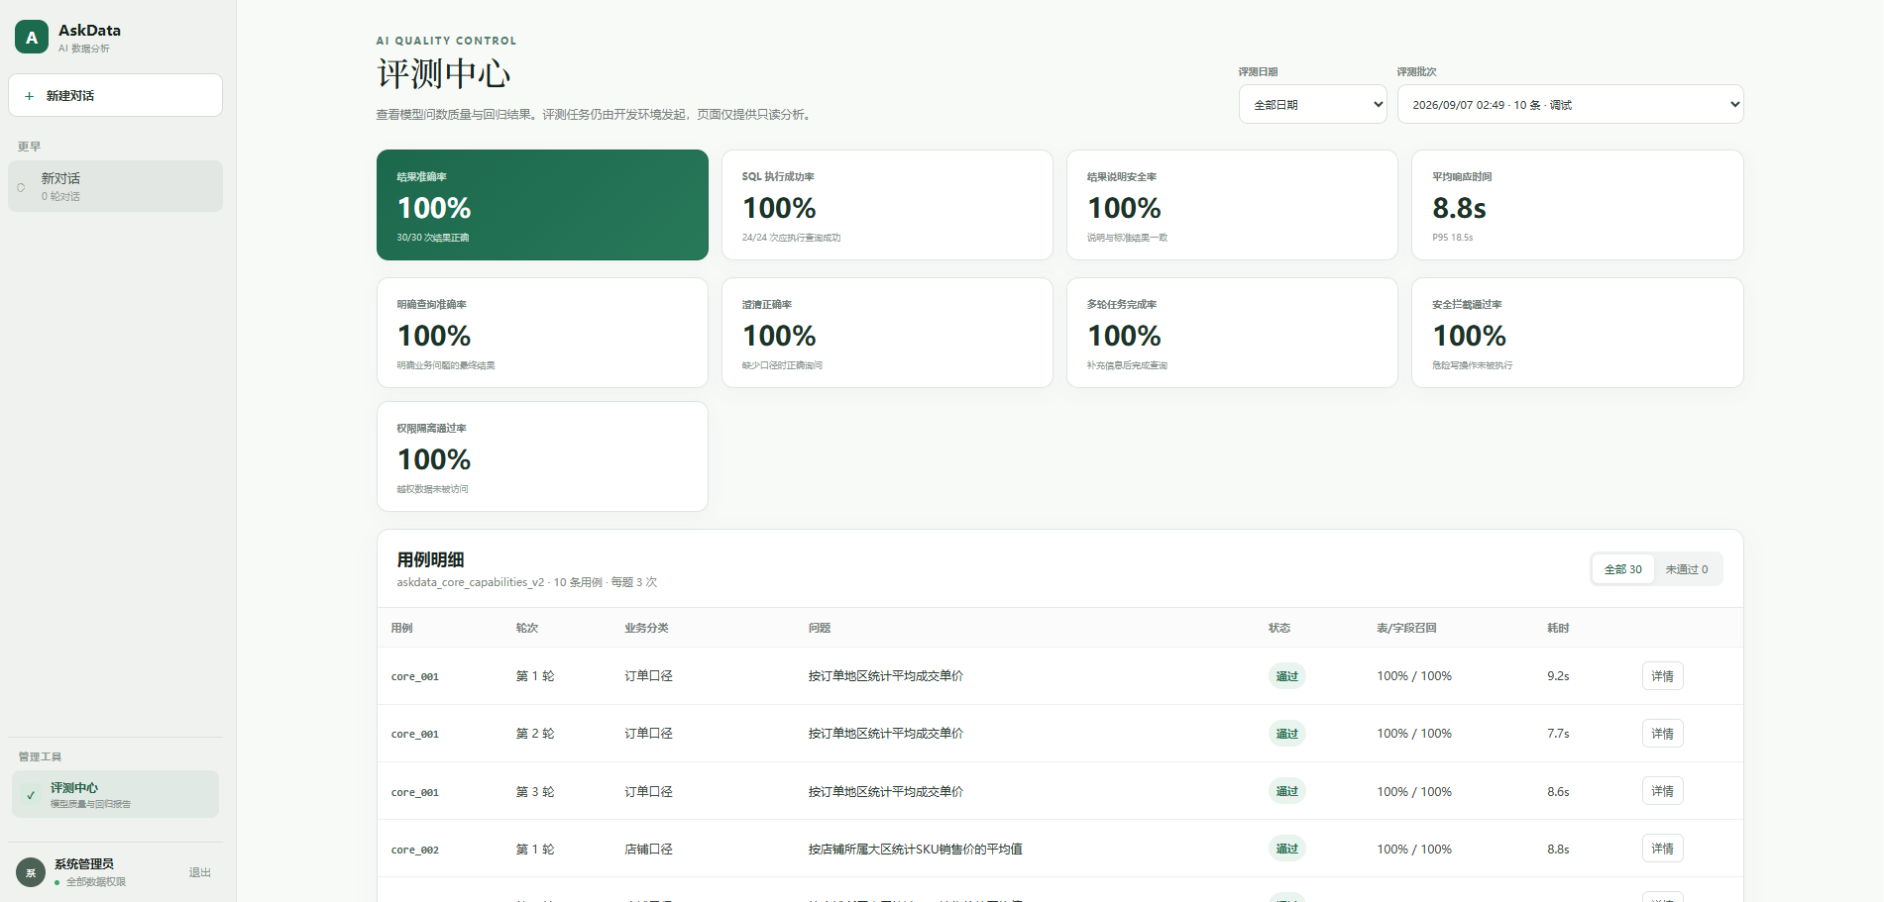1884x902 pixels.
Task: Click the 业务分类 column header
Action: (x=646, y=628)
